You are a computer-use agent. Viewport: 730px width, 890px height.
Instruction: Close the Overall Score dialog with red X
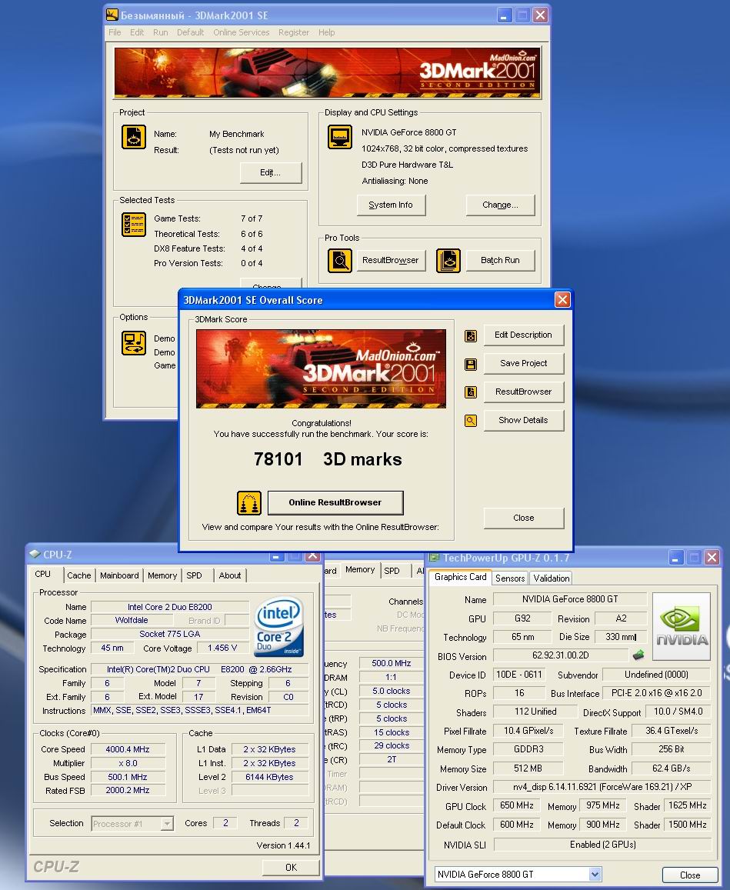coord(562,300)
